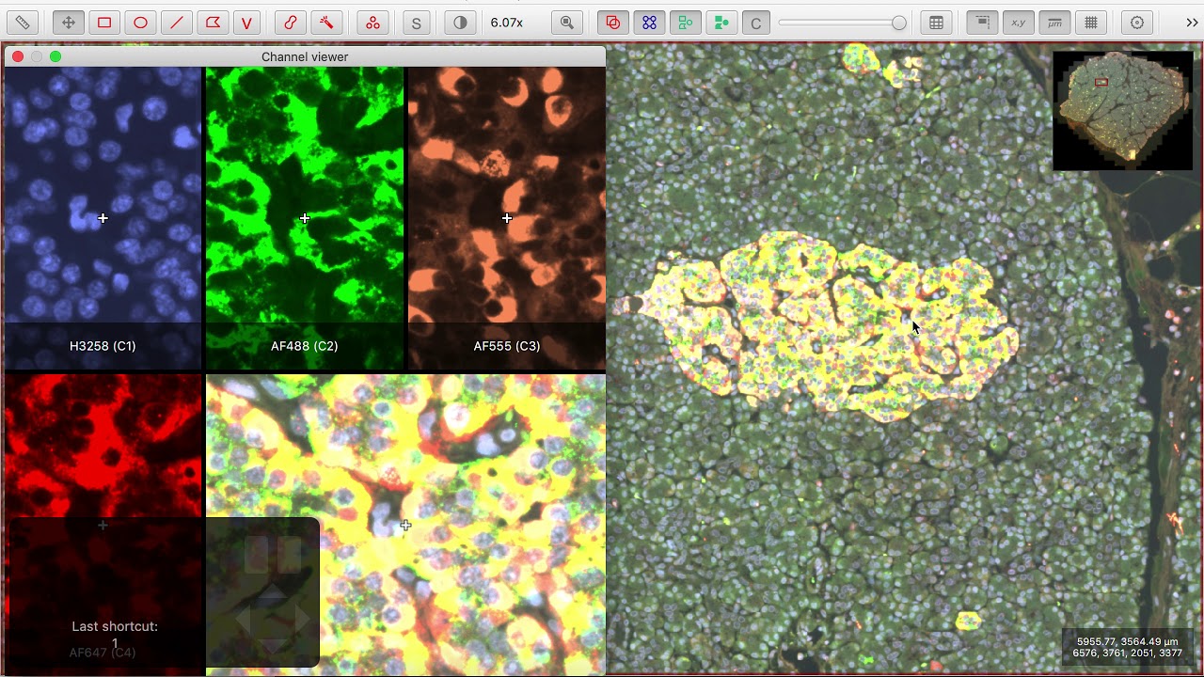Click the Channel viewer title bar
This screenshot has height=677, width=1204.
305,56
